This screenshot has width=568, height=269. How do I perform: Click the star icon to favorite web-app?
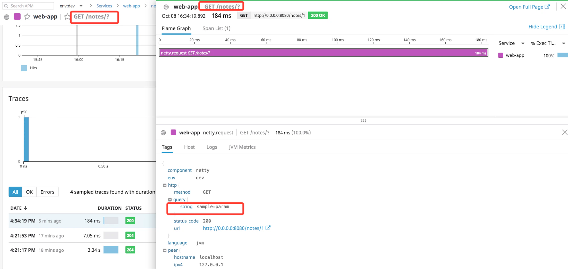point(27,16)
